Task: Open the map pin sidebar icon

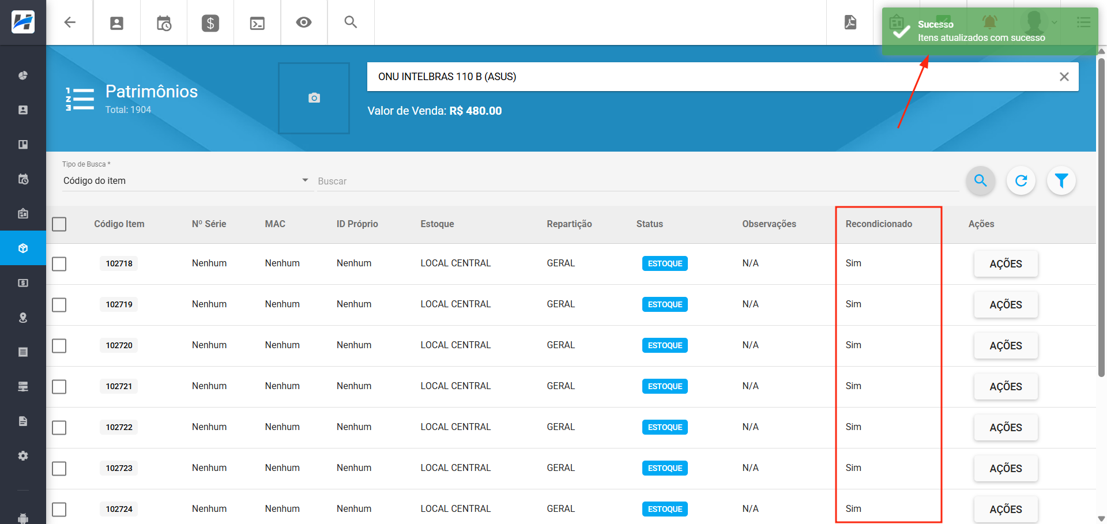Action: pyautogui.click(x=23, y=318)
